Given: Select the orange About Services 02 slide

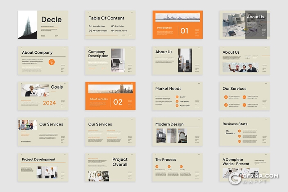Looking at the screenshot, I should coord(110,96).
